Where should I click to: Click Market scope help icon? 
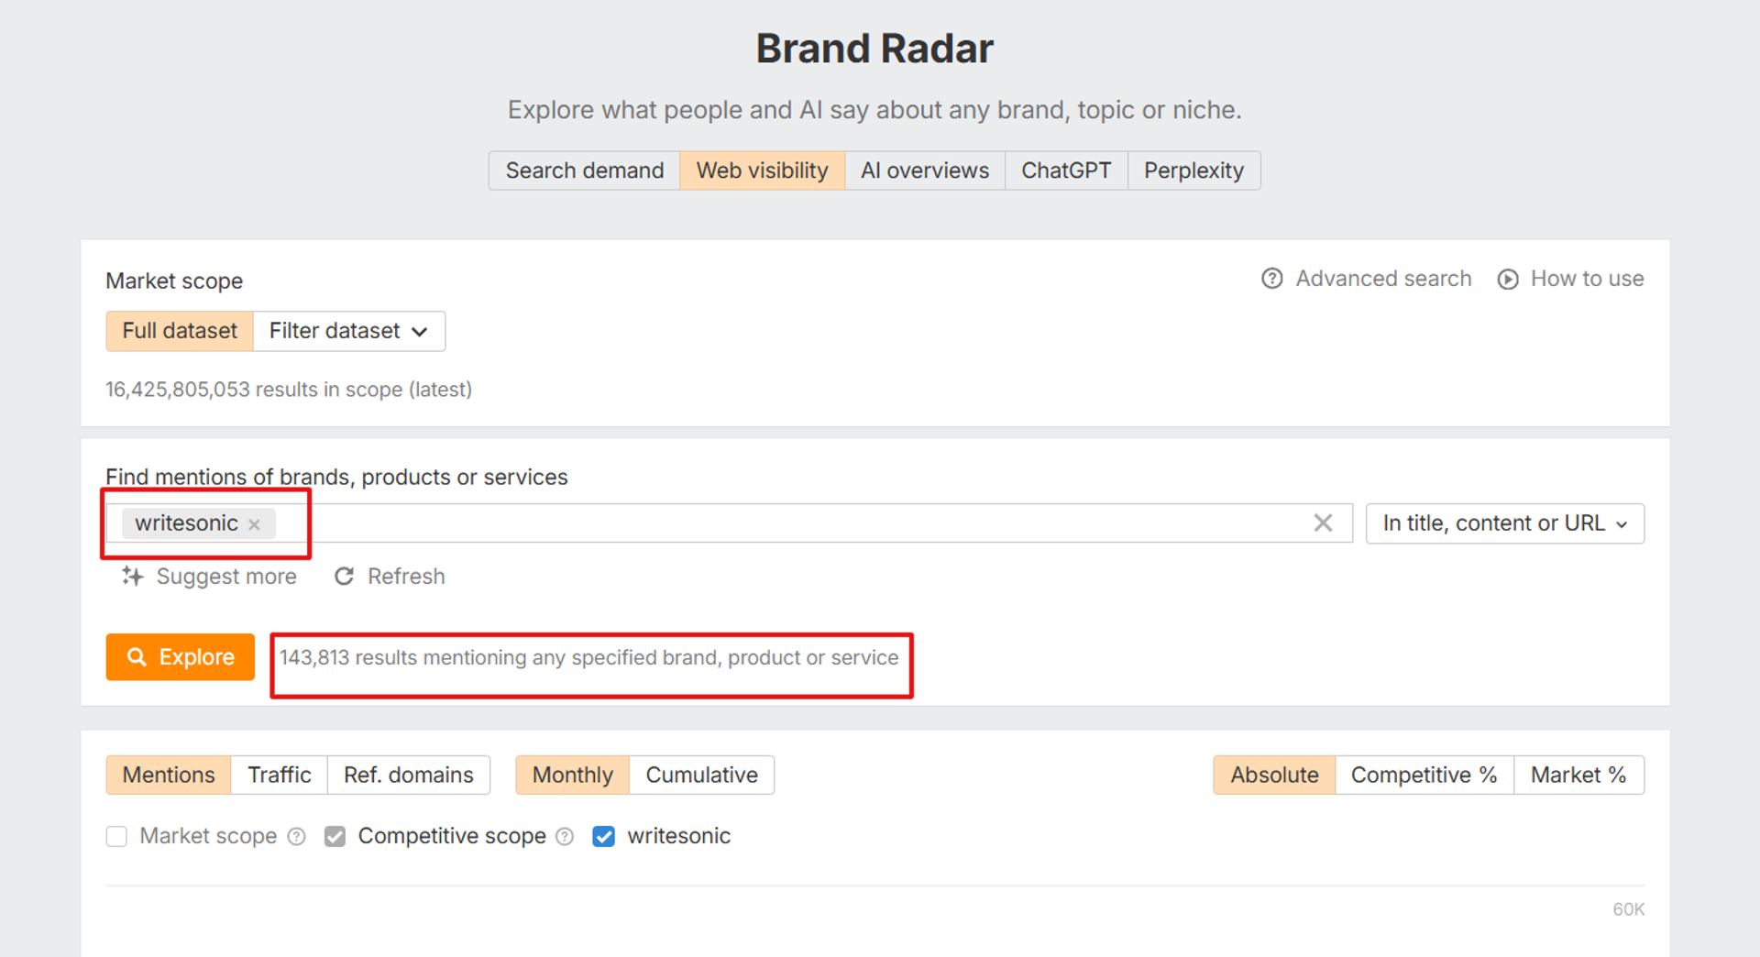click(x=297, y=836)
